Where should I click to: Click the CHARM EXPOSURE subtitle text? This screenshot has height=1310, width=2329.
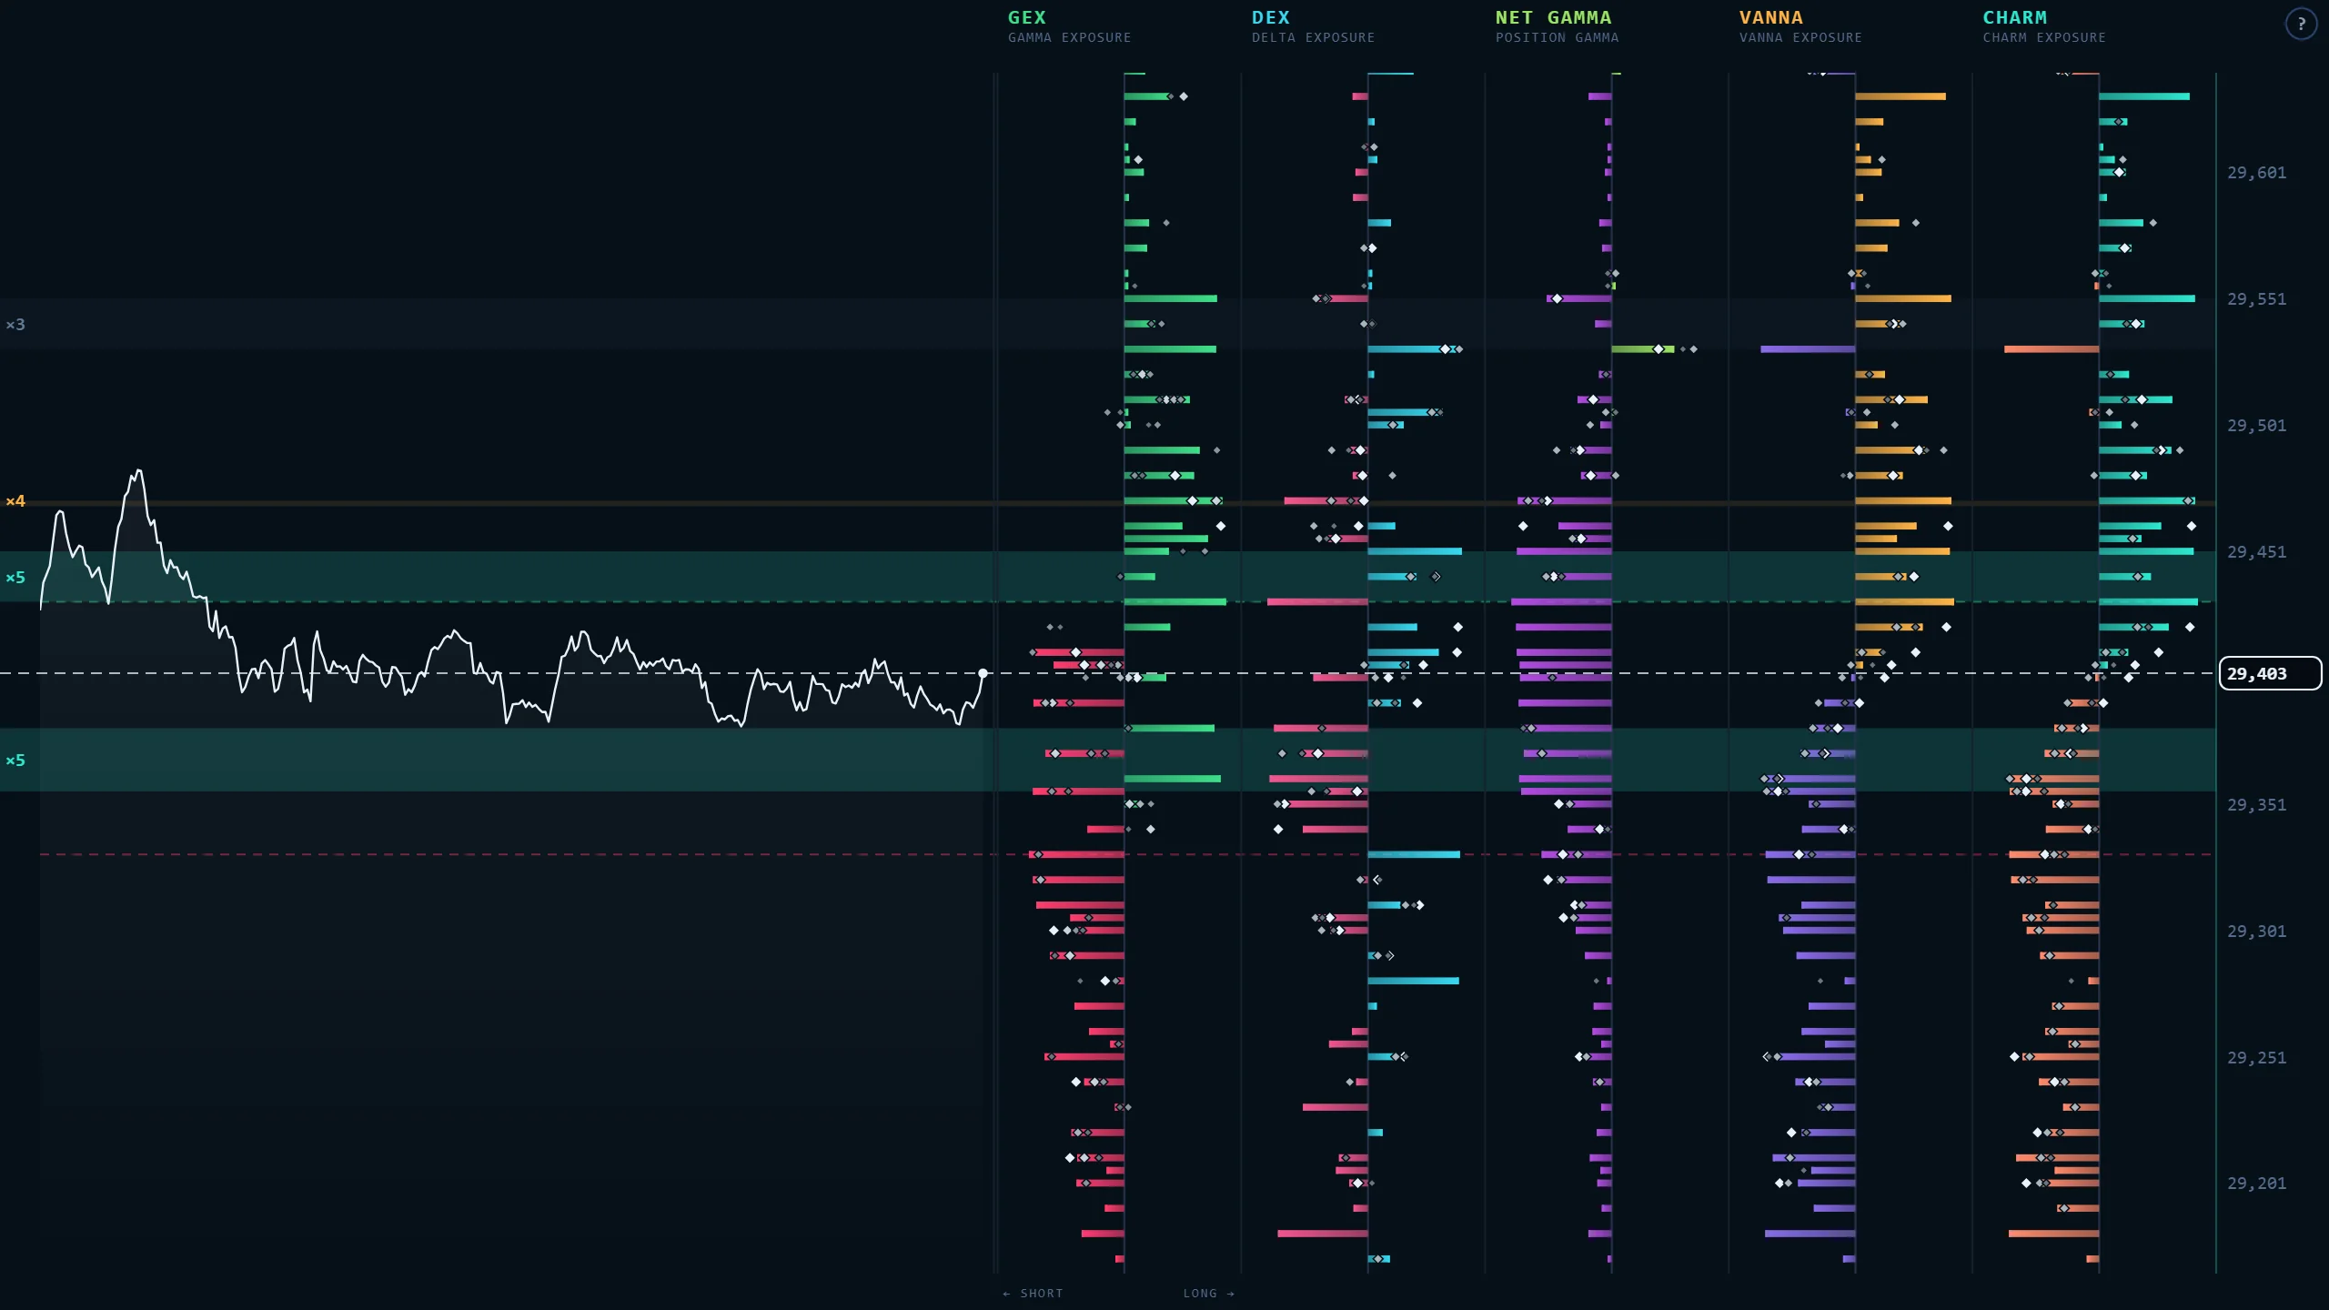tap(2044, 38)
